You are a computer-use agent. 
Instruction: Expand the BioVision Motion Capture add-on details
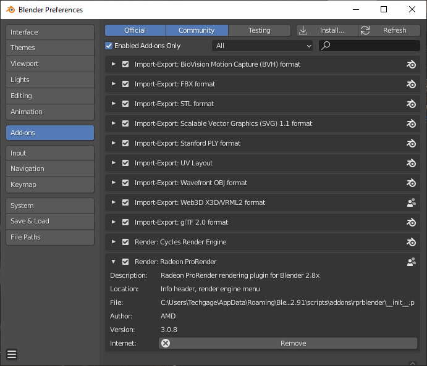114,64
